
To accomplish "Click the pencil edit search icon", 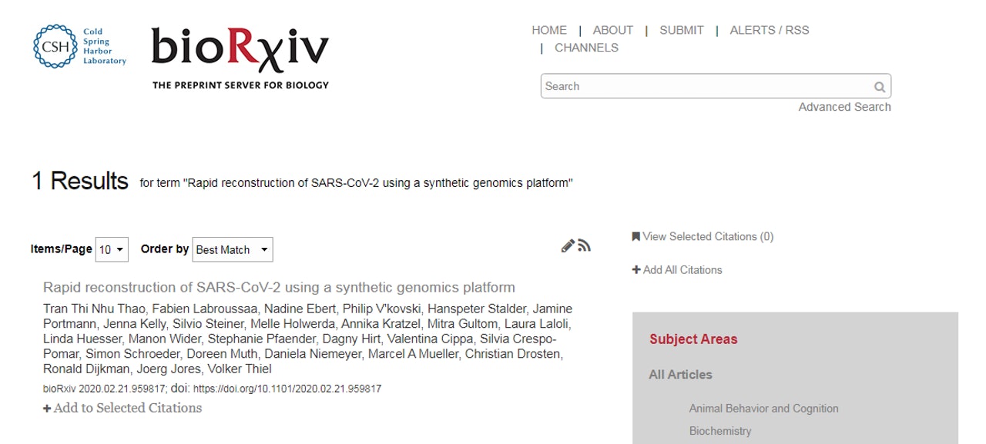I will pyautogui.click(x=568, y=245).
